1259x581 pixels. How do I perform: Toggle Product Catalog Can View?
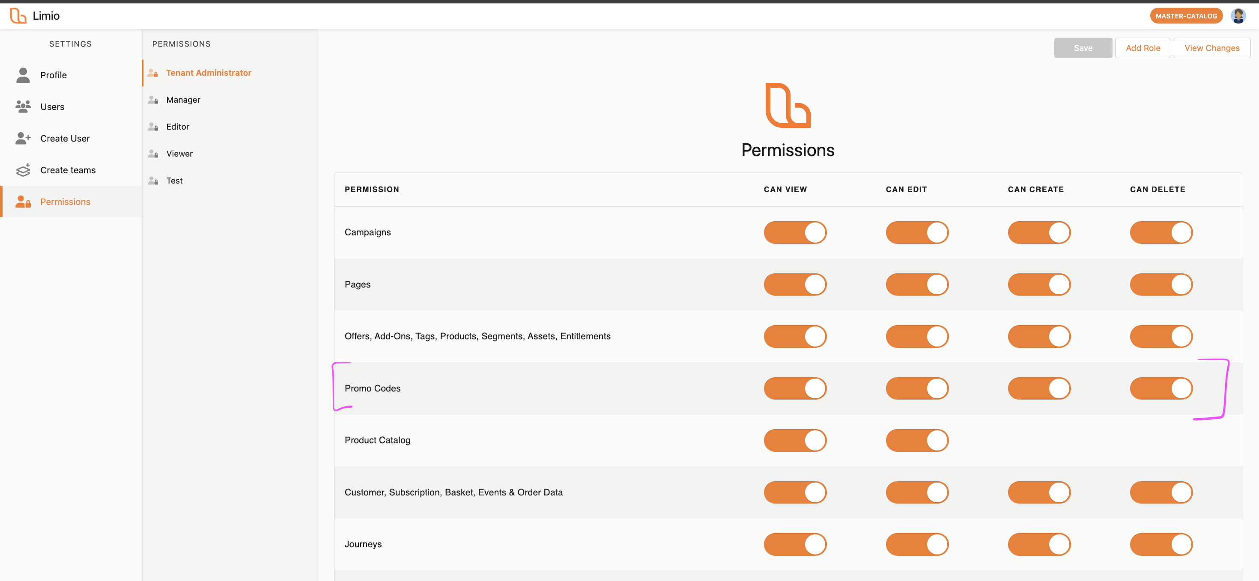pos(795,440)
